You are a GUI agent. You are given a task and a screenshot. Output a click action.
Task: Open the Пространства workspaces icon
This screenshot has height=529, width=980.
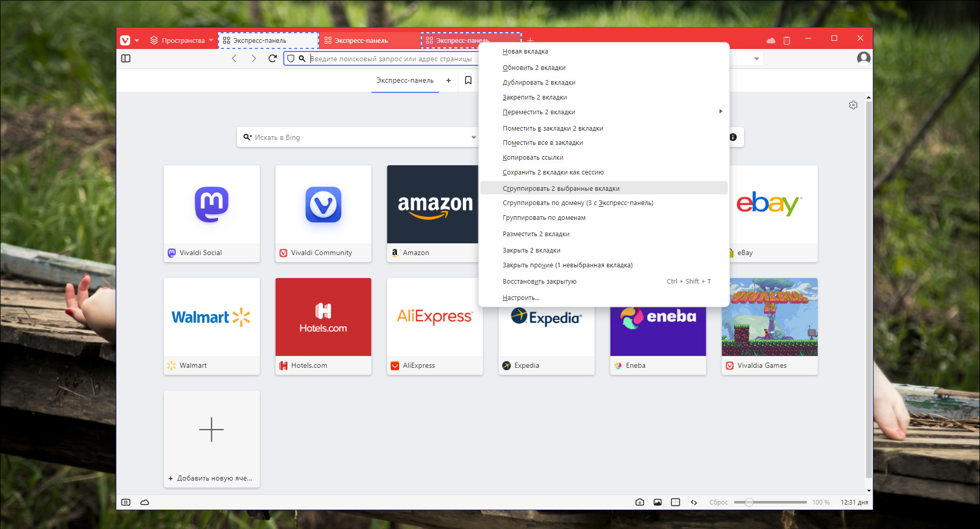(x=154, y=40)
